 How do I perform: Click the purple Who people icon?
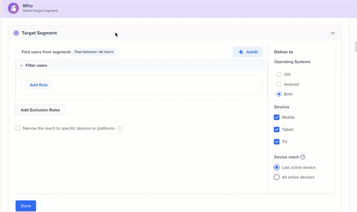13,8
